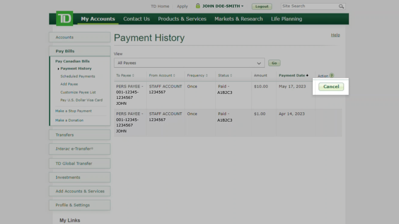This screenshot has width=399, height=224.
Task: Open Customize Payee List link
Action: (x=78, y=93)
